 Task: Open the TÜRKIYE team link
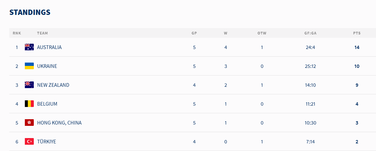(x=46, y=142)
